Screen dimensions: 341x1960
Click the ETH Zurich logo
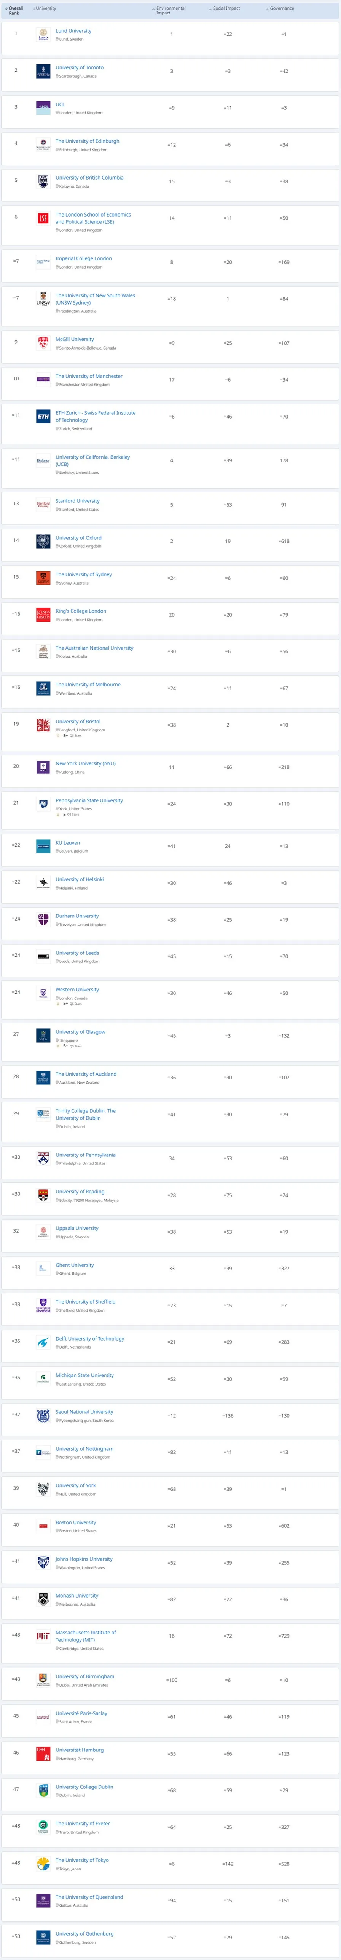(x=43, y=416)
